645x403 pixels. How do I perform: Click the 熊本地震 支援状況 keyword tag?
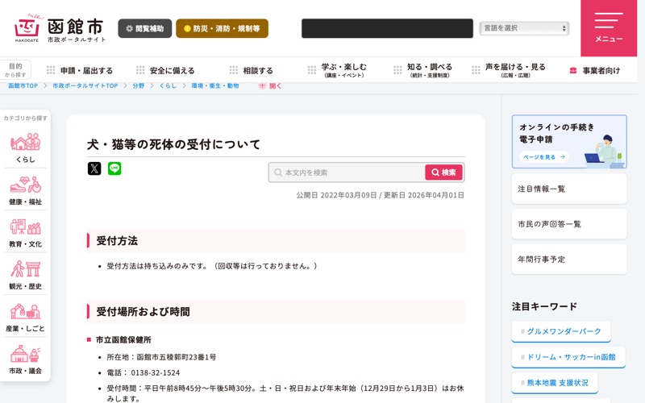(x=555, y=383)
